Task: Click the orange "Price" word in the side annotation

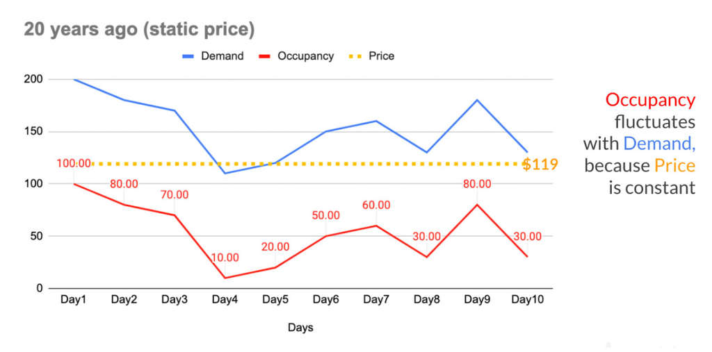Action: (674, 165)
